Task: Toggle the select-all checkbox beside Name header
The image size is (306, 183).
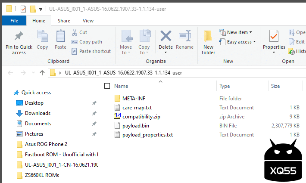Action: [x=107, y=86]
